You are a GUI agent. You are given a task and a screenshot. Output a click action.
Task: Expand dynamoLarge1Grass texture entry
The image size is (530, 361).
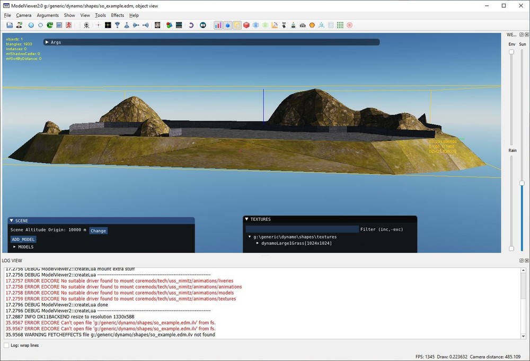click(x=258, y=243)
